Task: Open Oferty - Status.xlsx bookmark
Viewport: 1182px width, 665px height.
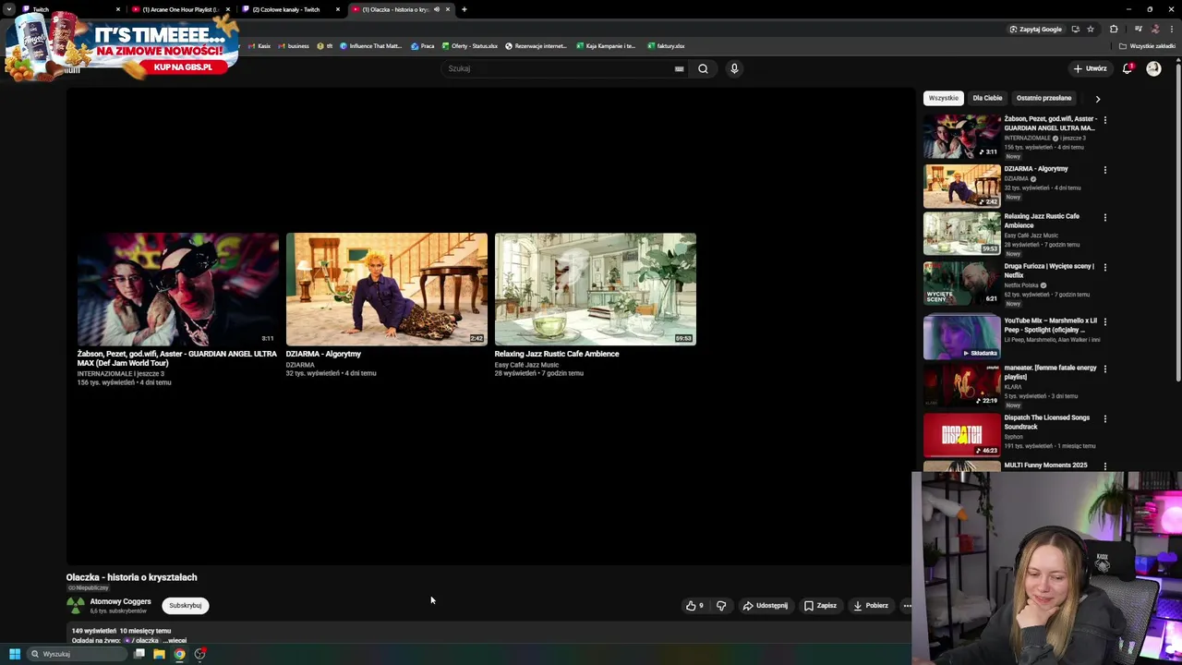Action: [470, 46]
